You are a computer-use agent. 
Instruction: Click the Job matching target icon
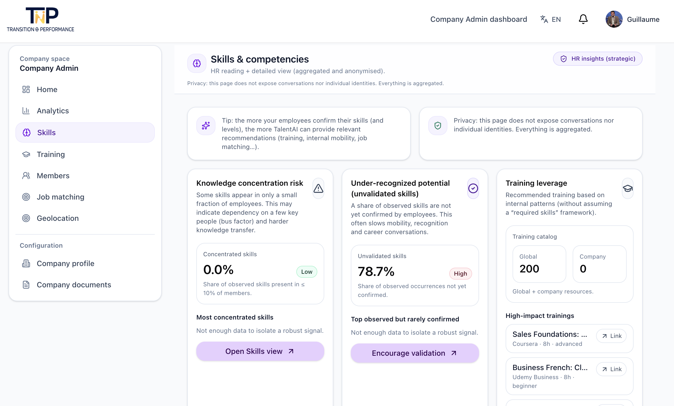26,197
